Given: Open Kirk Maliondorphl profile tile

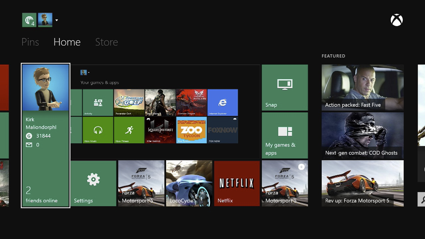Looking at the screenshot, I should tap(45, 135).
